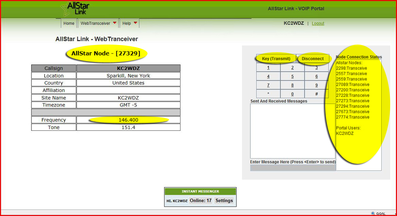
Task: Click the Key (Transmit) button
Action: [276, 59]
